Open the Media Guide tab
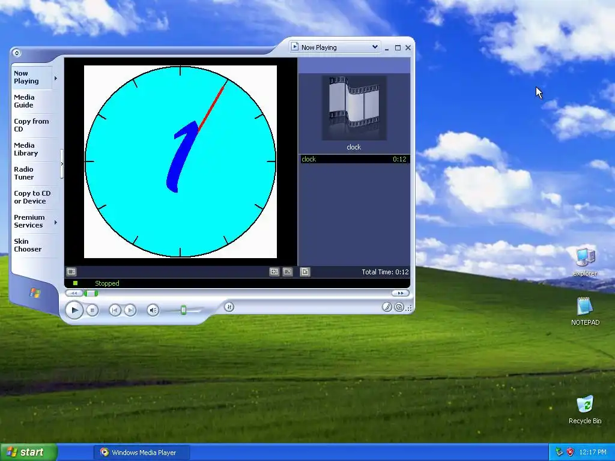Screen dimensions: 615x461 click(32, 101)
